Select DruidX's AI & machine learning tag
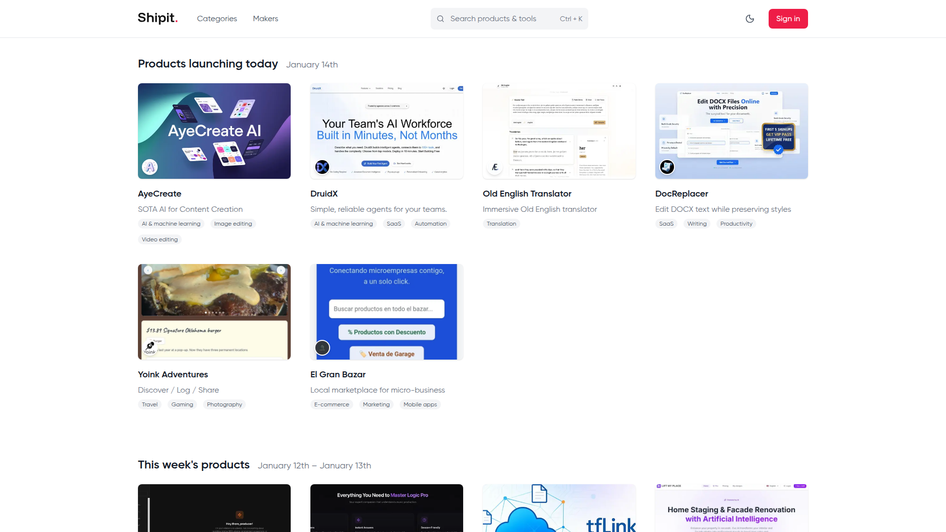The image size is (946, 532). [x=343, y=224]
